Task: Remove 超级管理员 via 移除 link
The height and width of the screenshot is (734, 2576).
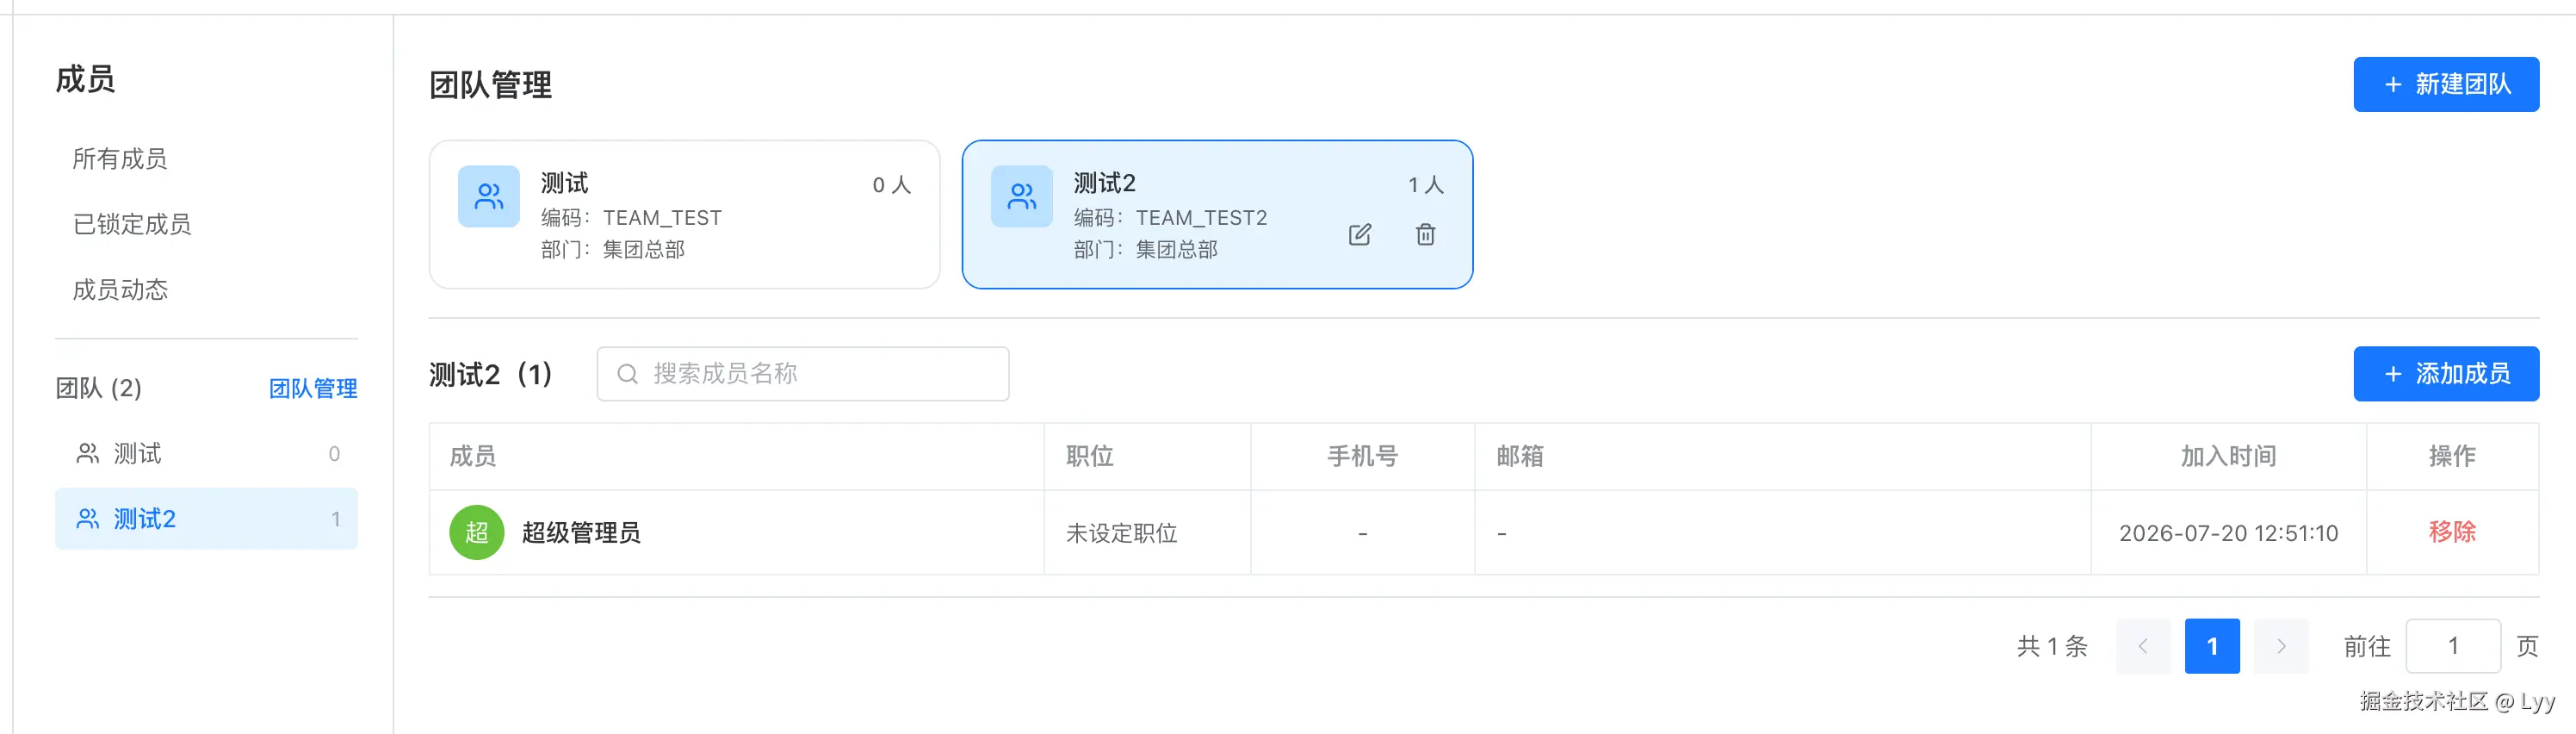Action: (x=2452, y=532)
